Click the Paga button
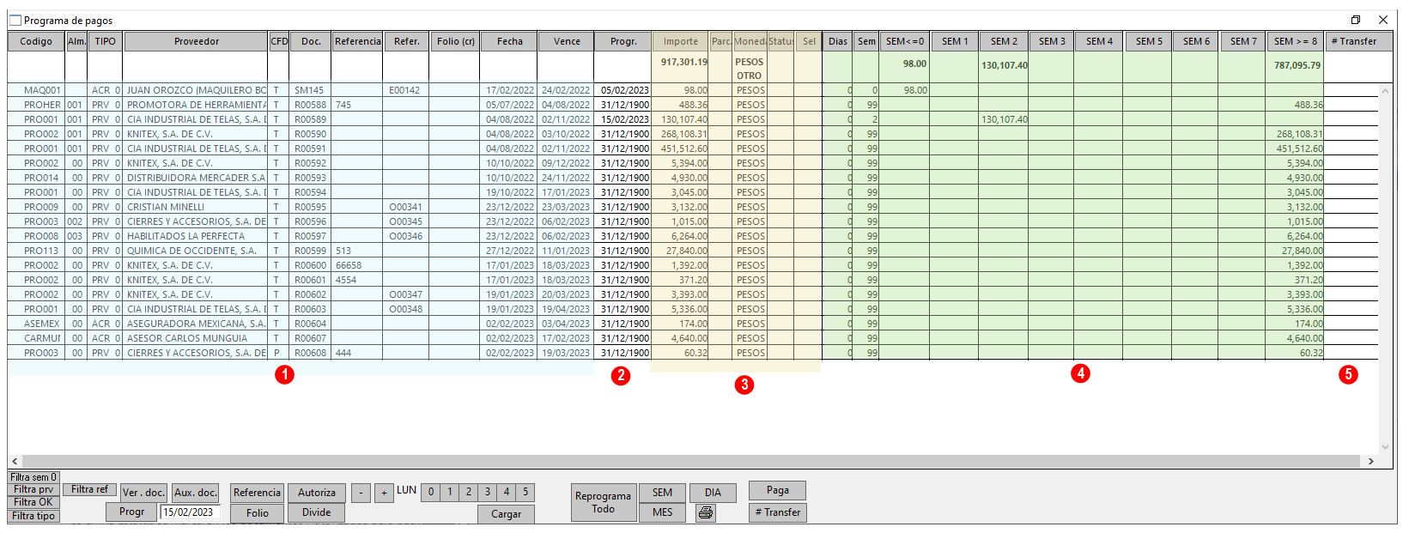The width and height of the screenshot is (1409, 533). pyautogui.click(x=777, y=490)
